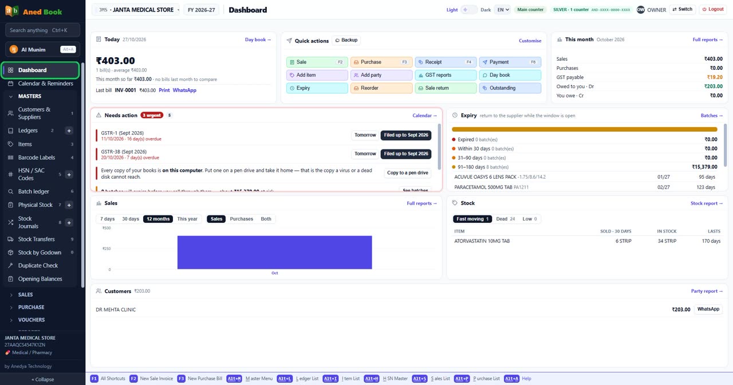Select the 7 days sales range

[108, 219]
